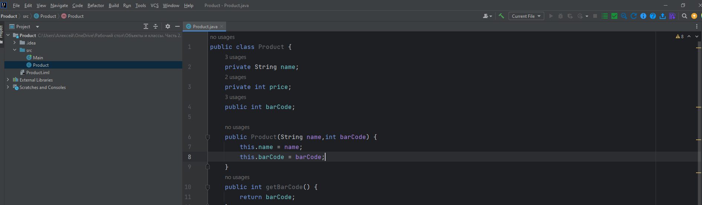The image size is (702, 205).
Task: Open the Build menu
Action: (114, 6)
